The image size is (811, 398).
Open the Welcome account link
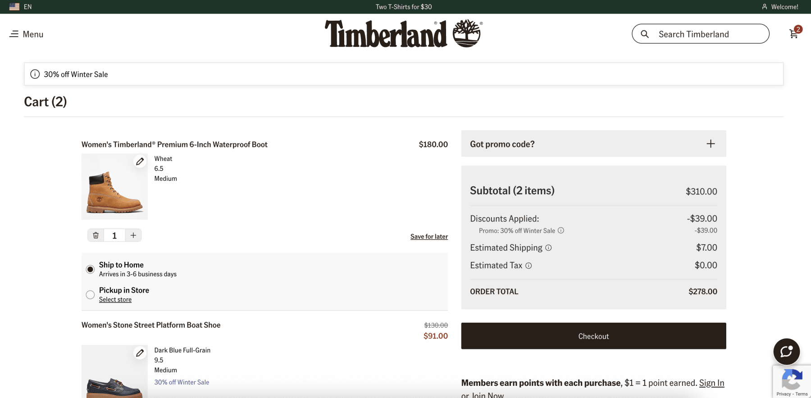point(780,7)
